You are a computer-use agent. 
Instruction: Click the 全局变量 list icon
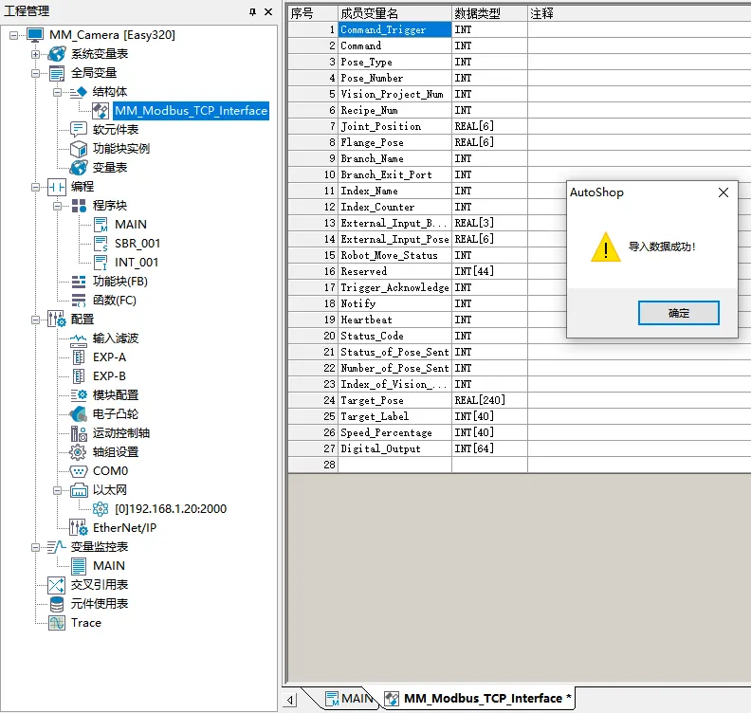[x=57, y=73]
